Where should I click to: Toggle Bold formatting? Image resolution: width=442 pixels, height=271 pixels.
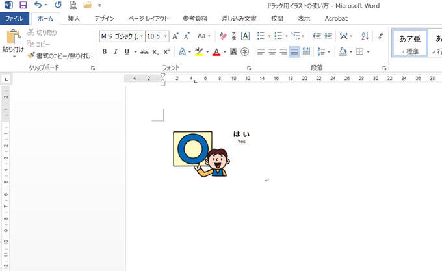(x=104, y=51)
